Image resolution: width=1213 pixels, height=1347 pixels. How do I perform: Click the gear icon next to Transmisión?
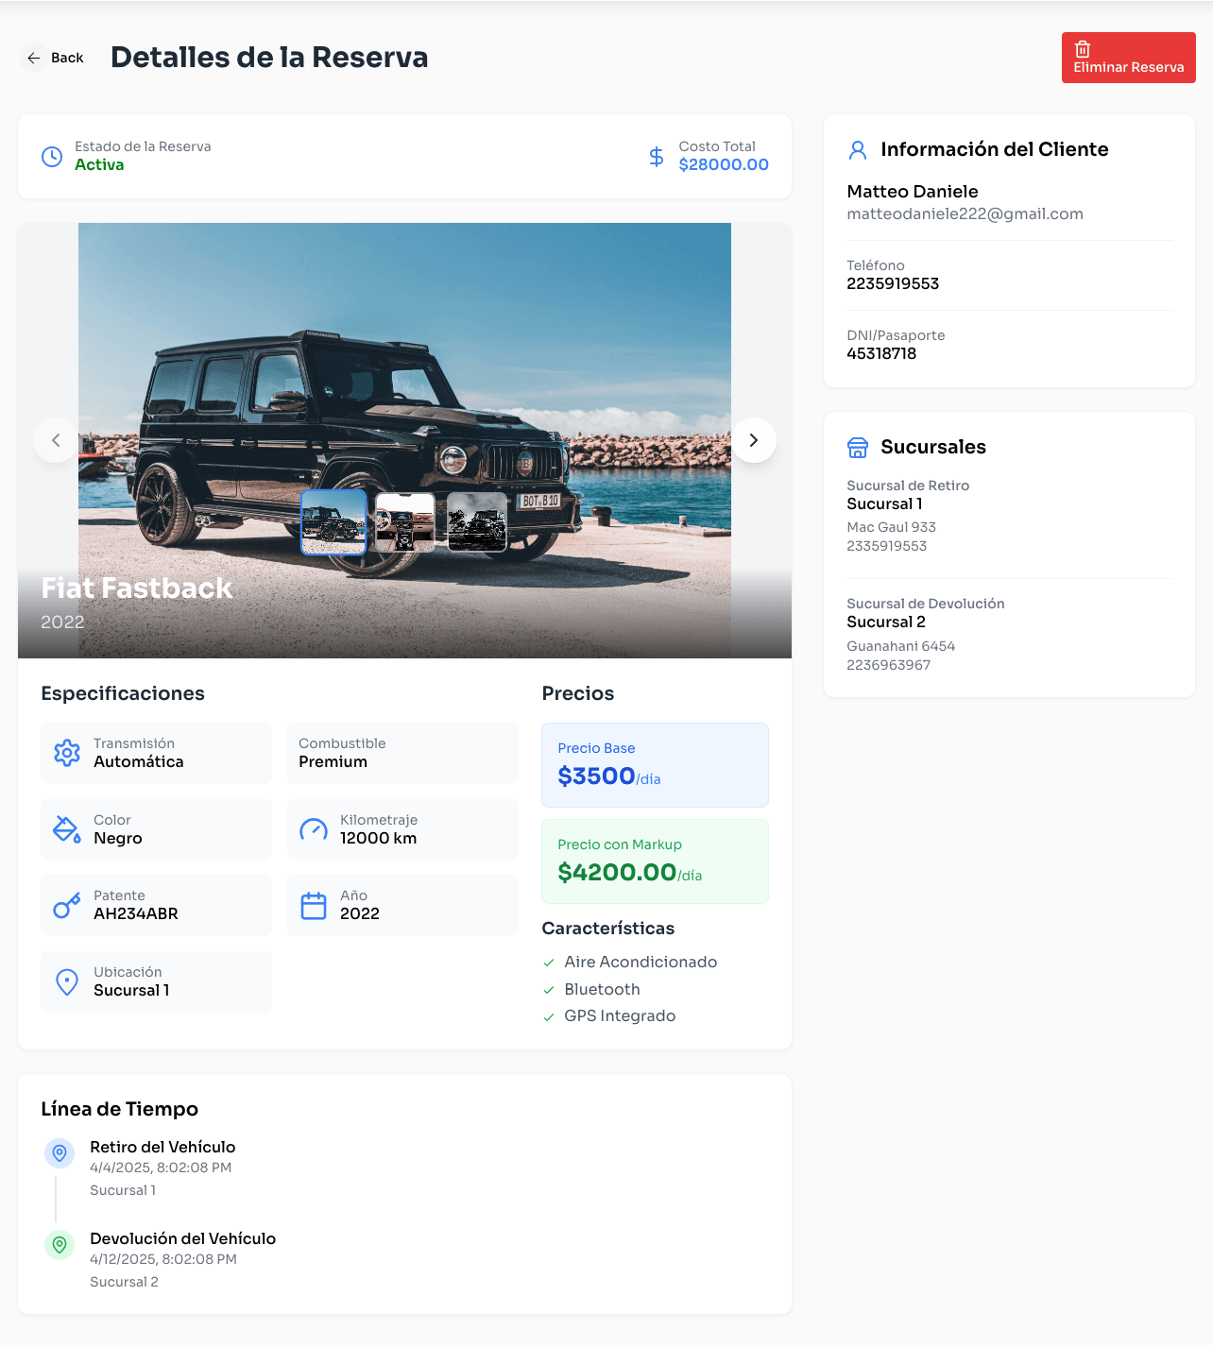[67, 753]
